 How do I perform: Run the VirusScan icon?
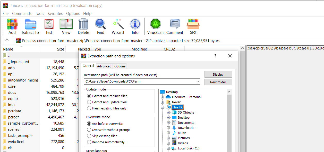156,24
